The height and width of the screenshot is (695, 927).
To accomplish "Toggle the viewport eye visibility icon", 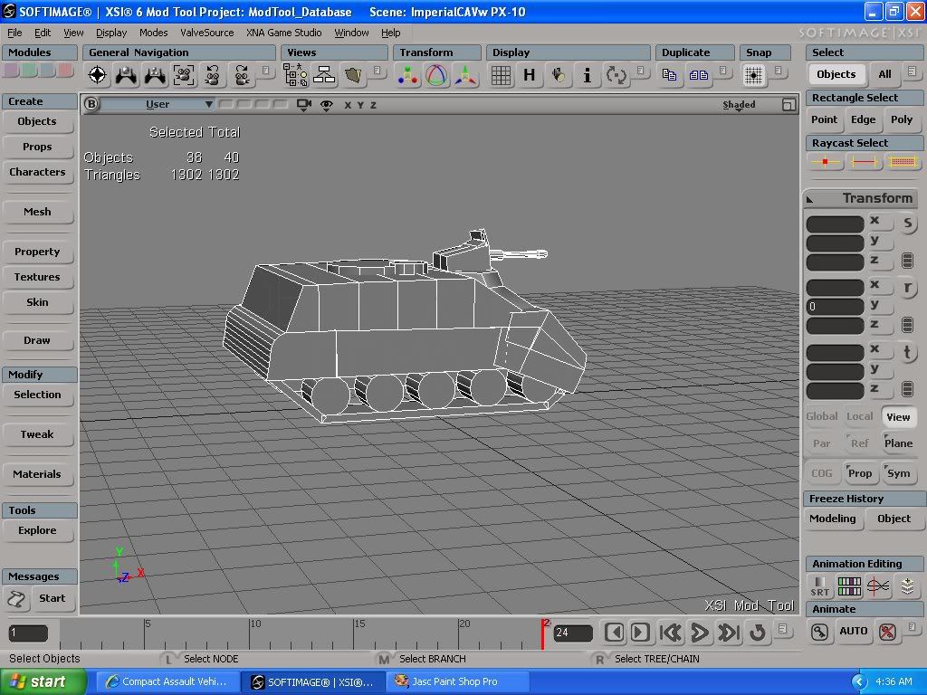I will point(326,105).
